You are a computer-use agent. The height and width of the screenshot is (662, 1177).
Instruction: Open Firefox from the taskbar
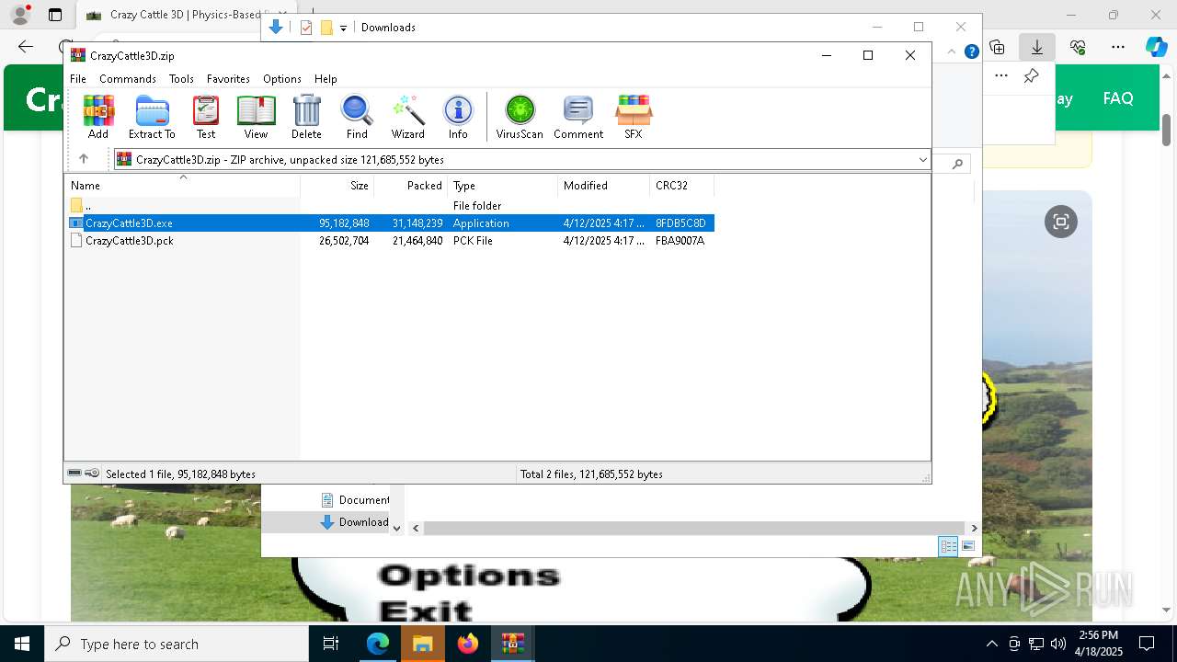(x=468, y=644)
